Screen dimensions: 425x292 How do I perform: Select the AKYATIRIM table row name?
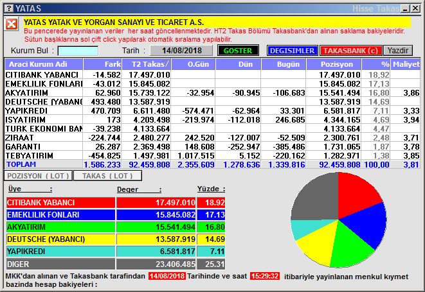26,93
